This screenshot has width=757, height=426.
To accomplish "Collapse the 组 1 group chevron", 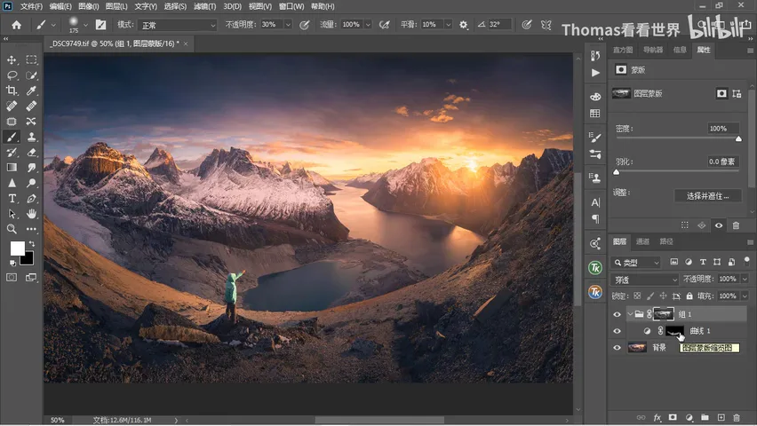I will click(x=630, y=314).
